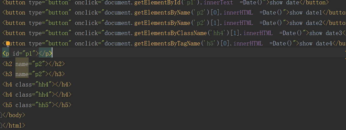346x130 pixels.
Task: Click the 'hh4' string in getElementsByClassName call
Action: pyautogui.click(x=219, y=33)
